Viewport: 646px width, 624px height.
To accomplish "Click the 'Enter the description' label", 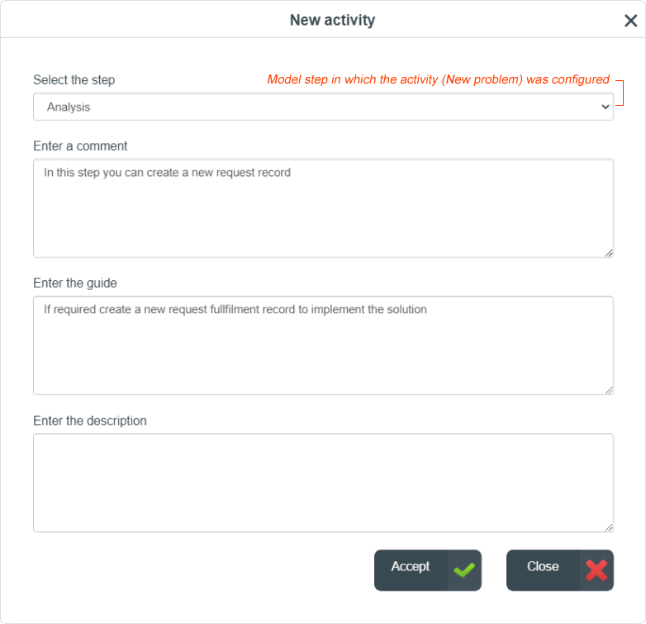I will click(90, 421).
